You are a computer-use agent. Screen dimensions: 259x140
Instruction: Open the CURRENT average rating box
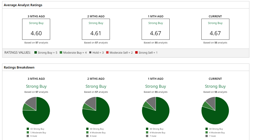[215, 29]
